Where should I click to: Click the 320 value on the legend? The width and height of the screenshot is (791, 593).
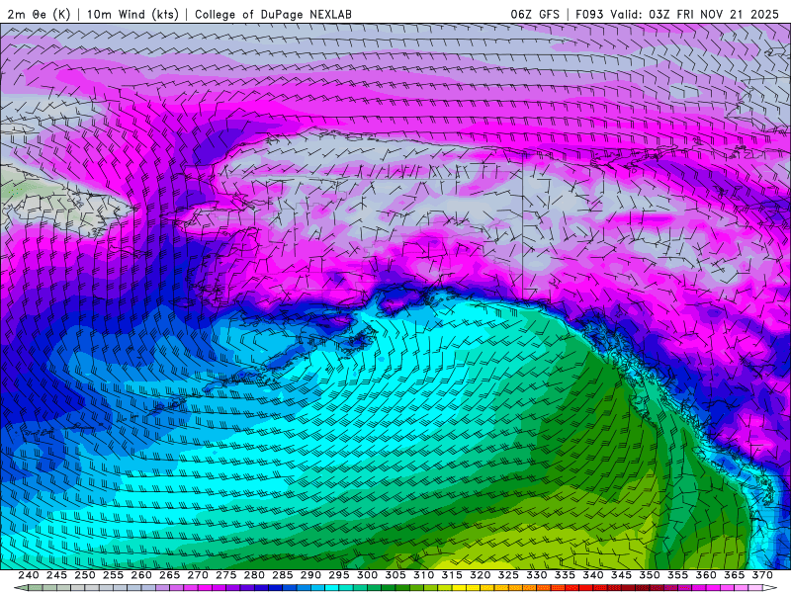[x=481, y=575]
